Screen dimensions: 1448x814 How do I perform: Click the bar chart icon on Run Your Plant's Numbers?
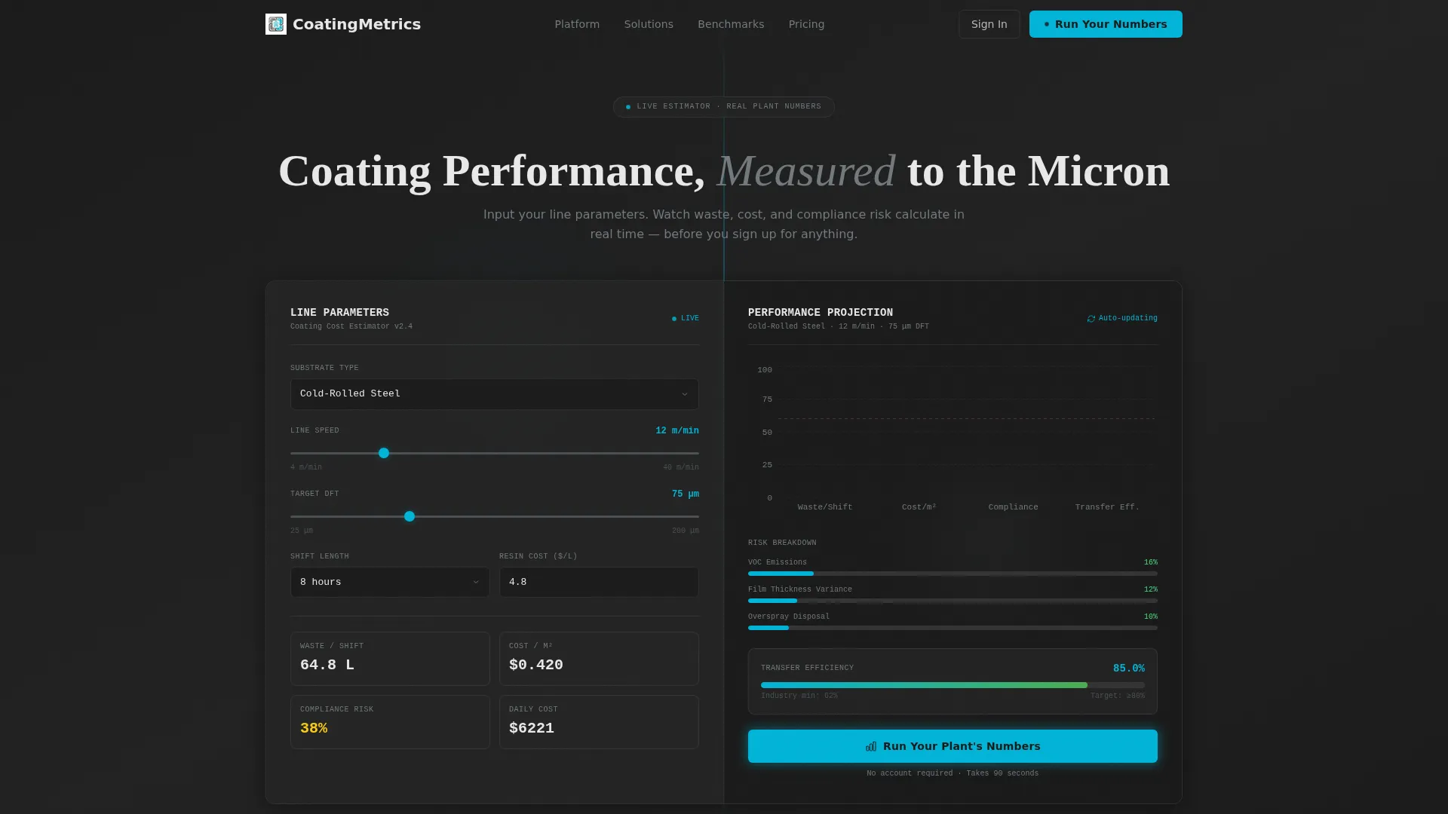[871, 746]
